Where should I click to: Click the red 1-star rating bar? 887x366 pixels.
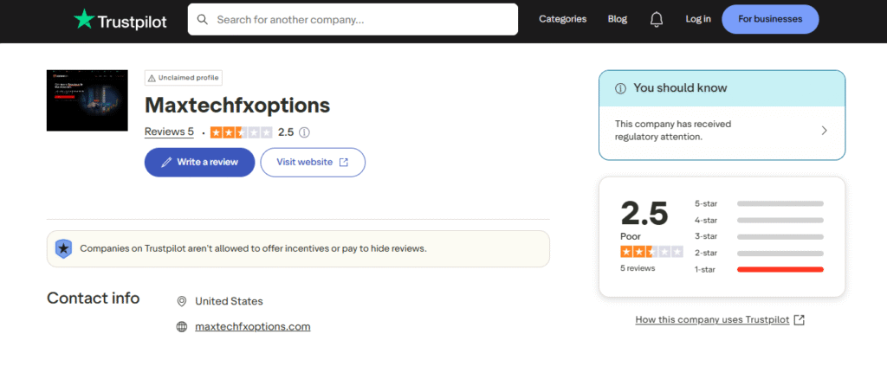780,269
